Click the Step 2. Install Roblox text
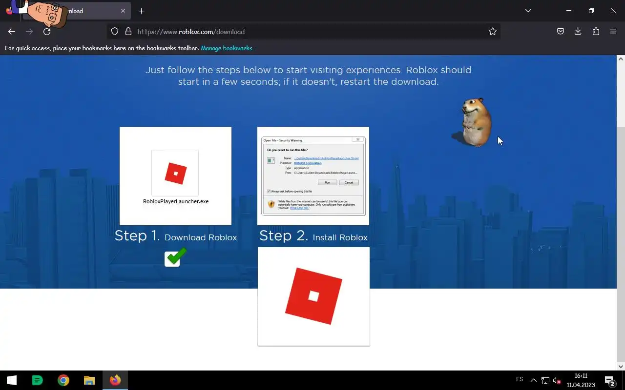625x390 pixels. point(313,236)
